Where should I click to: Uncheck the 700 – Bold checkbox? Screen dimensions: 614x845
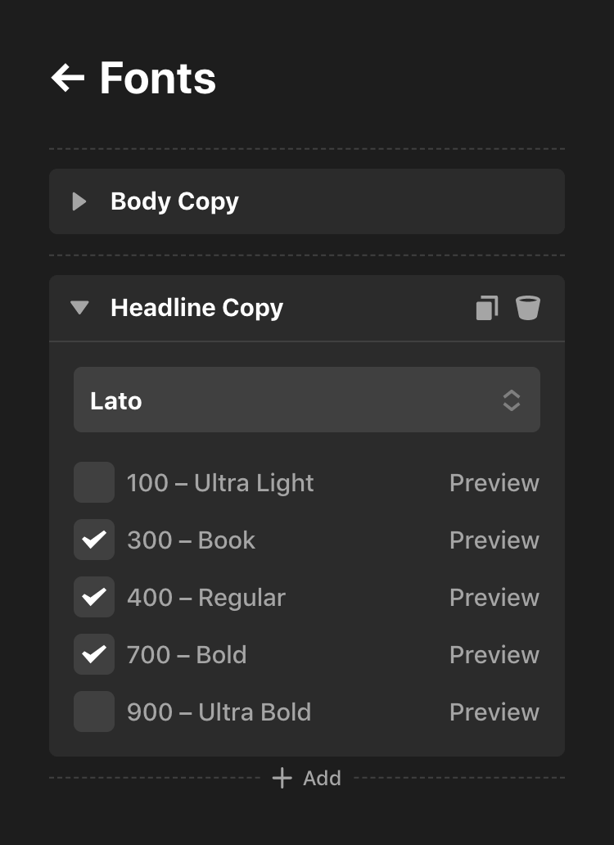coord(93,654)
